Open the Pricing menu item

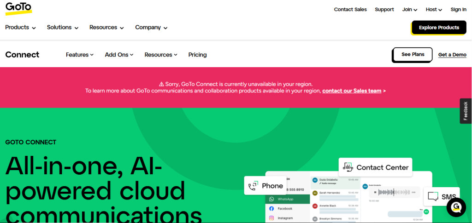click(x=197, y=55)
